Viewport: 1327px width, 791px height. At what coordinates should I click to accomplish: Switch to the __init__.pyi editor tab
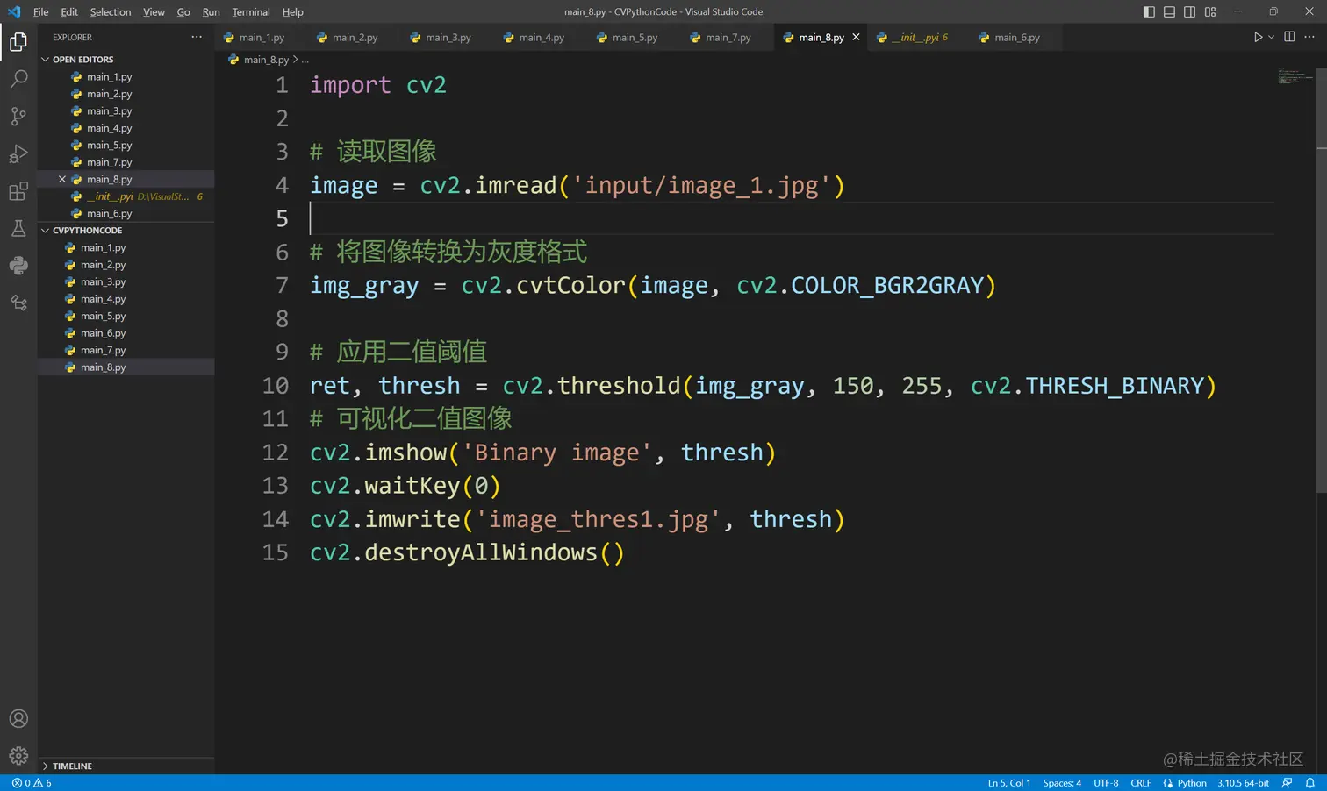pyautogui.click(x=919, y=38)
